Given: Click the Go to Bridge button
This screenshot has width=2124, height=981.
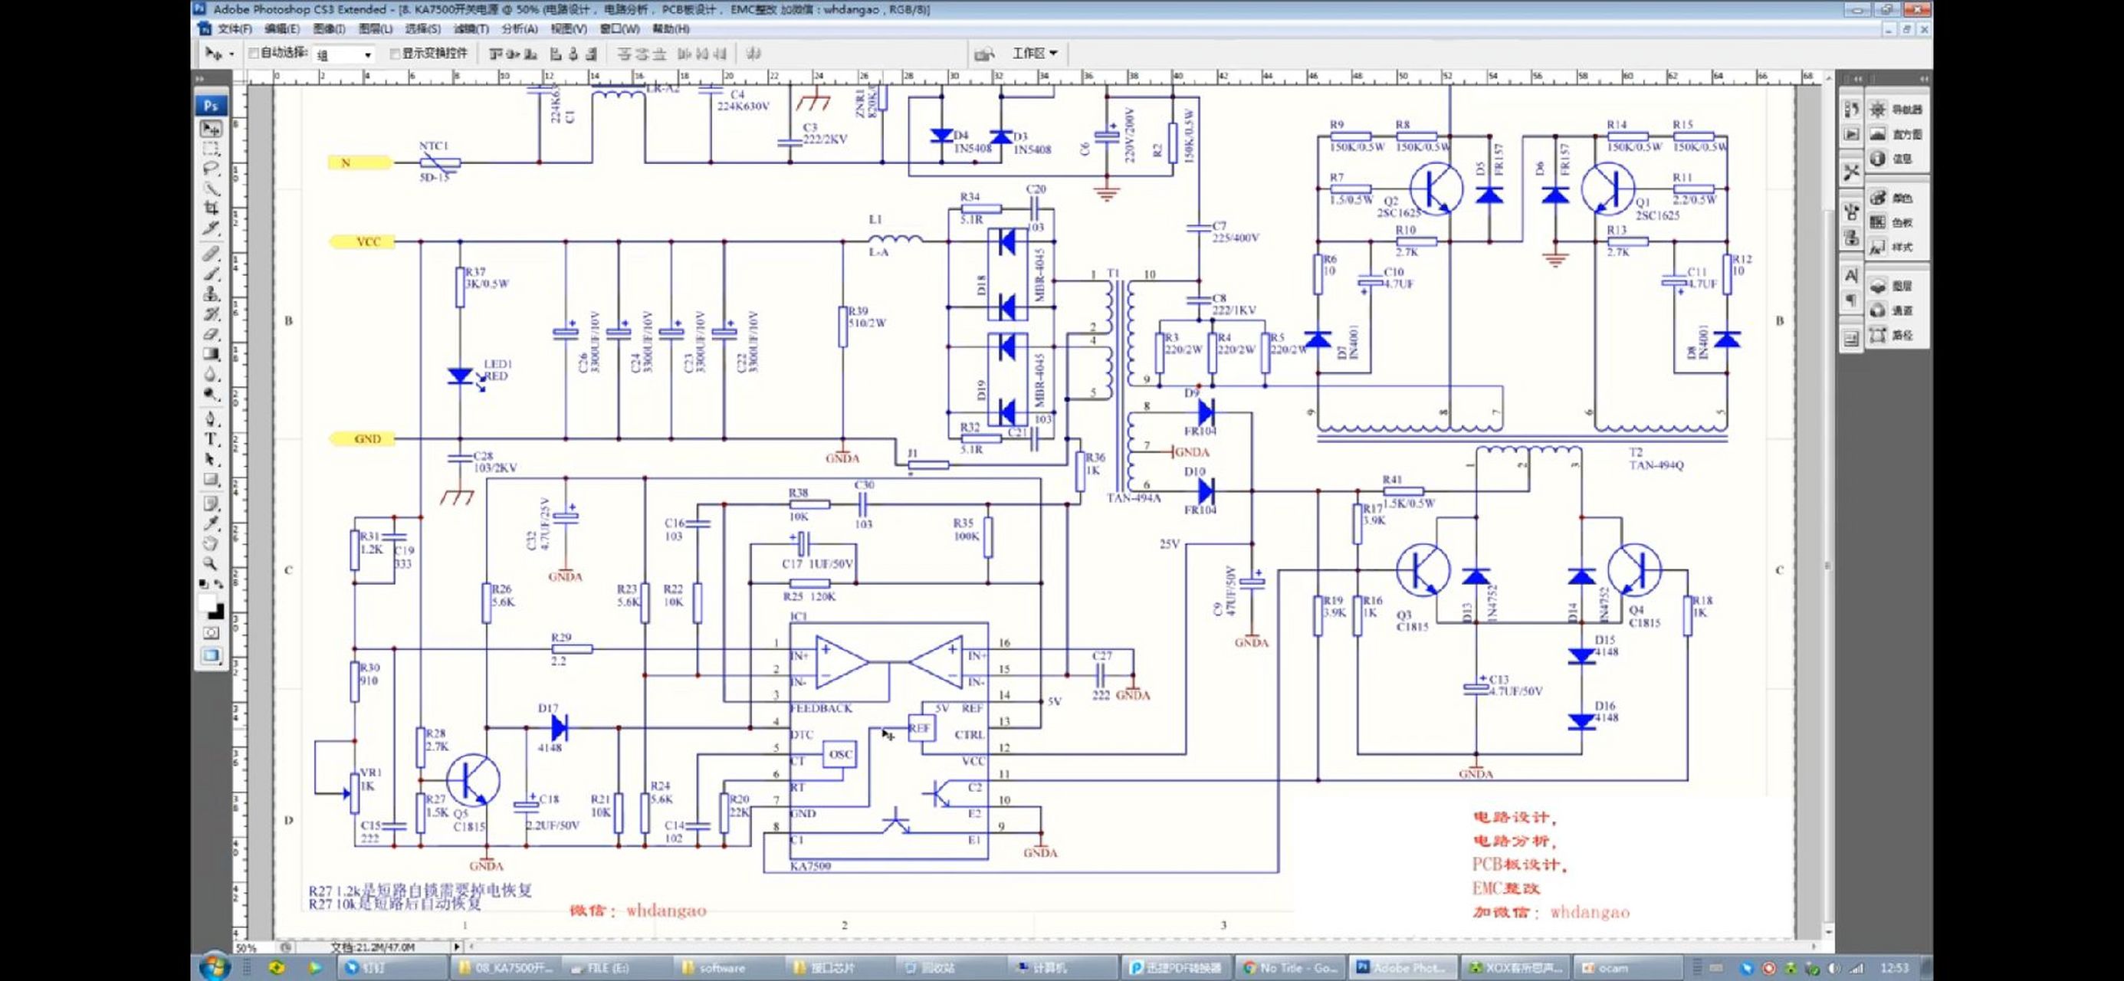Looking at the screenshot, I should point(983,54).
